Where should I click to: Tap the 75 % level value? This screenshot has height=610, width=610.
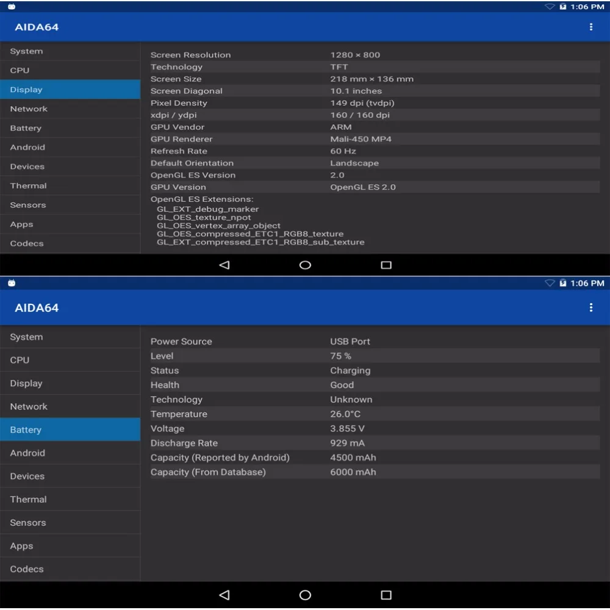tap(340, 356)
